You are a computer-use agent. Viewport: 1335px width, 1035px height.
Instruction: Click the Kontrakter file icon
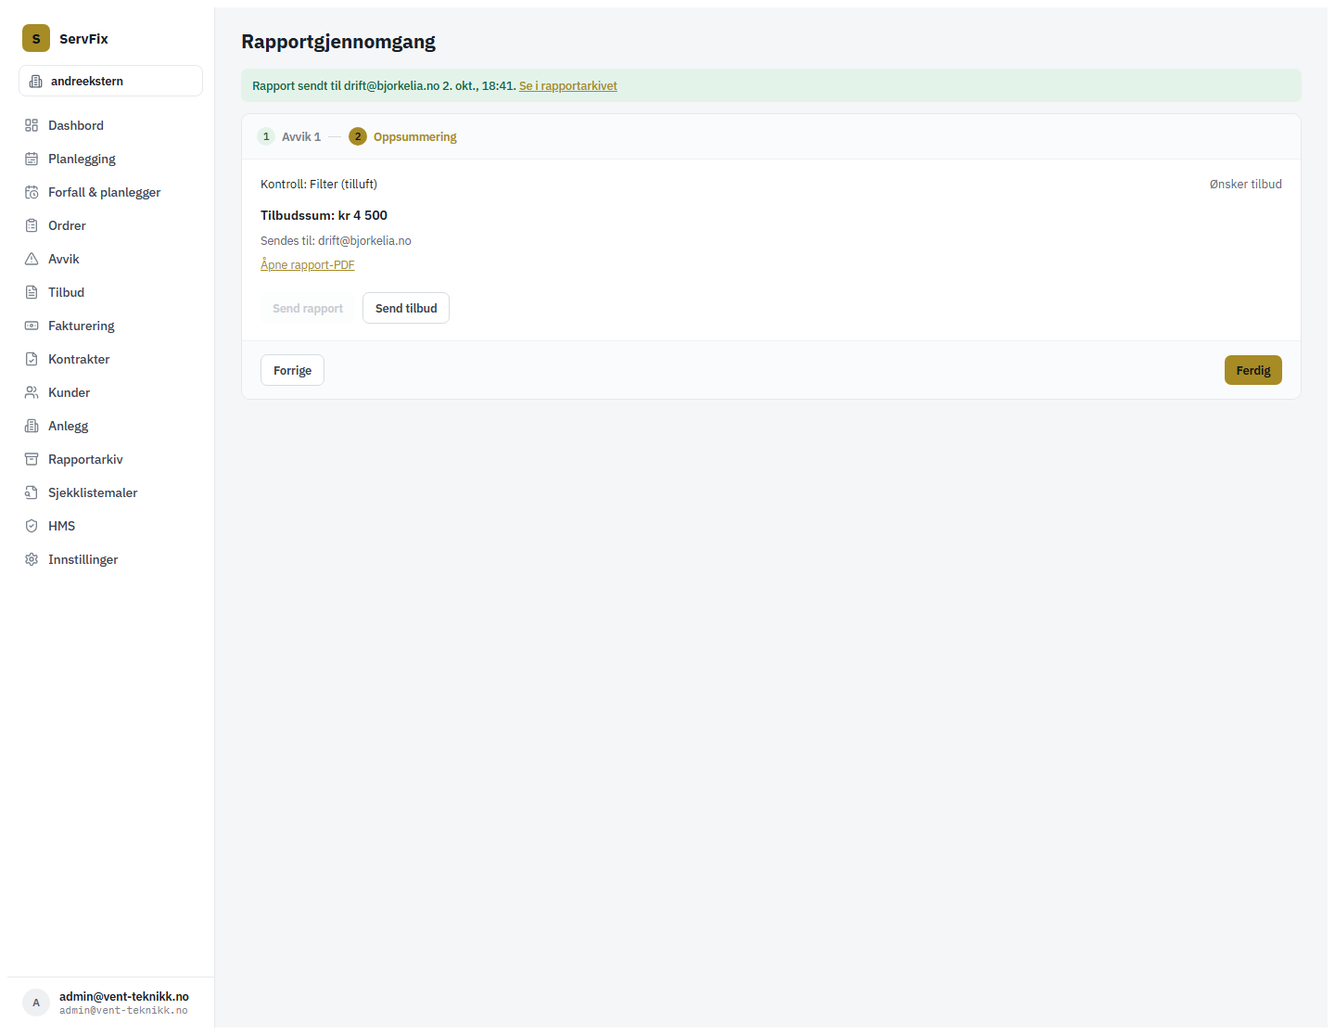click(x=32, y=359)
